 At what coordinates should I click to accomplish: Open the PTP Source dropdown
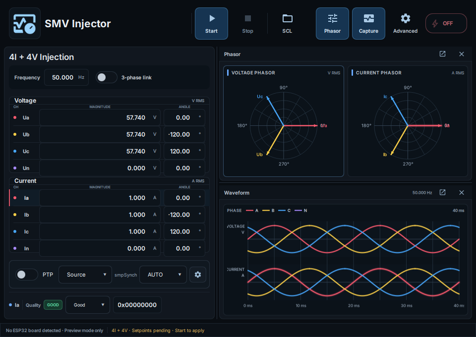click(x=85, y=275)
